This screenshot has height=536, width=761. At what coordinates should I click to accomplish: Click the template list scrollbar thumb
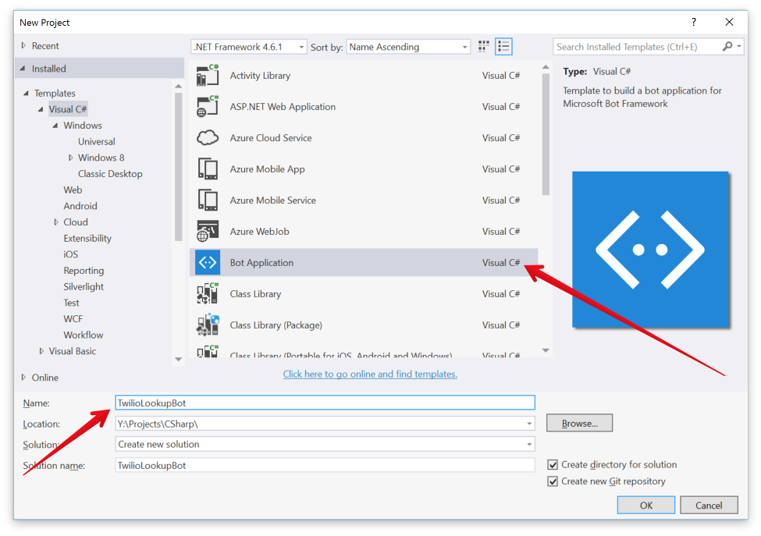[546, 134]
